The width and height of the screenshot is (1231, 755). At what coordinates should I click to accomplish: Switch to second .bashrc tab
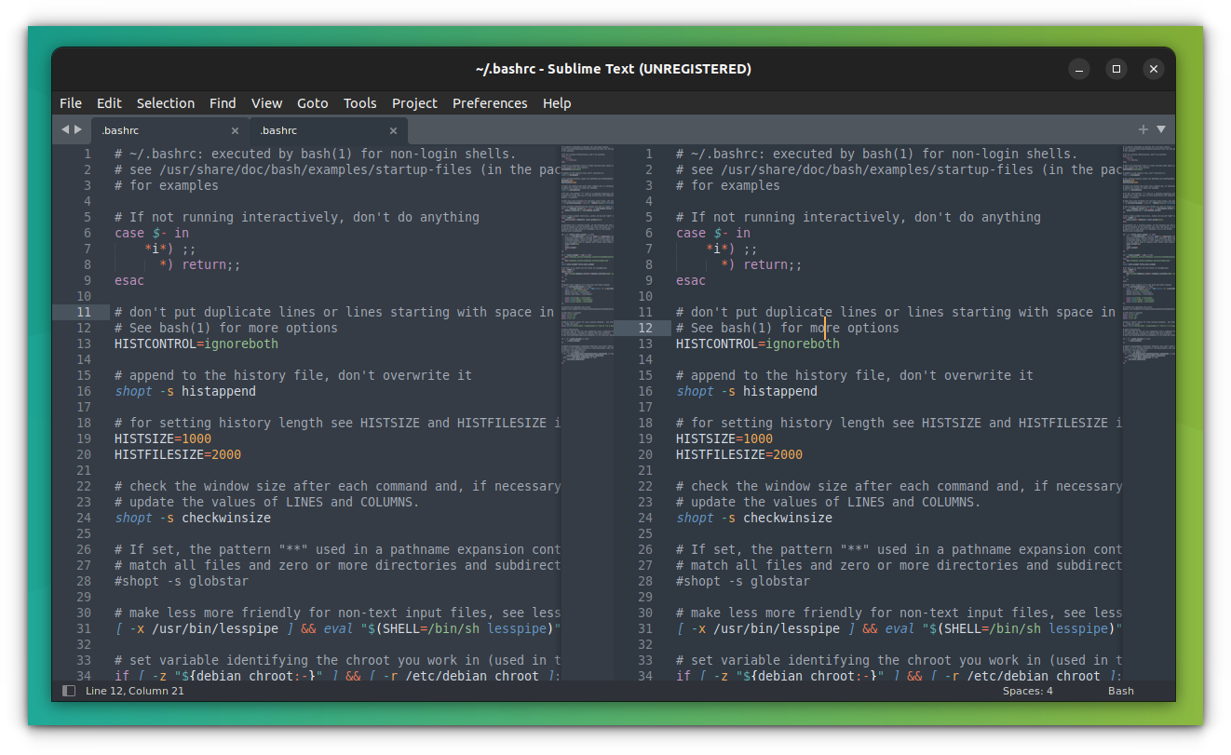tap(328, 130)
